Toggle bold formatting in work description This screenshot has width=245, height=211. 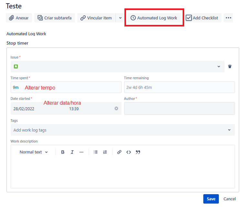click(63, 152)
